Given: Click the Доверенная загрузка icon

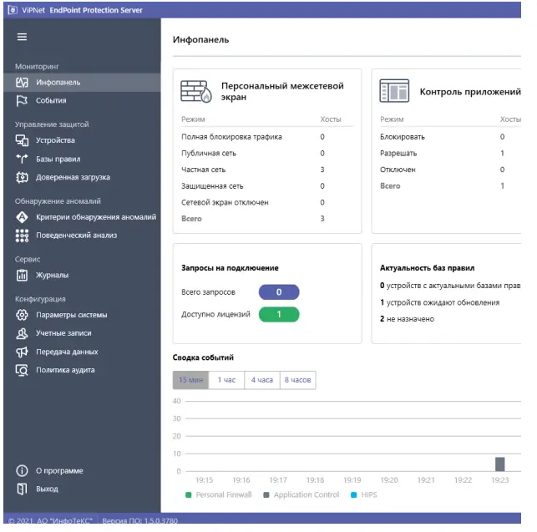Looking at the screenshot, I should 23,177.
